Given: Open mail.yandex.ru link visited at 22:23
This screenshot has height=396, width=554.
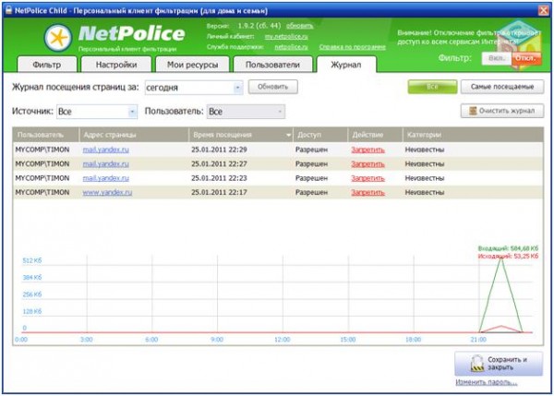Looking at the screenshot, I should pyautogui.click(x=105, y=178).
